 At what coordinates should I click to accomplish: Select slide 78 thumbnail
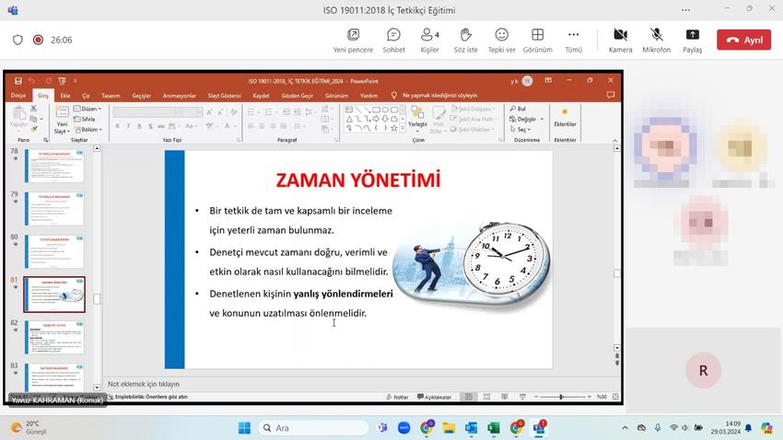[54, 166]
